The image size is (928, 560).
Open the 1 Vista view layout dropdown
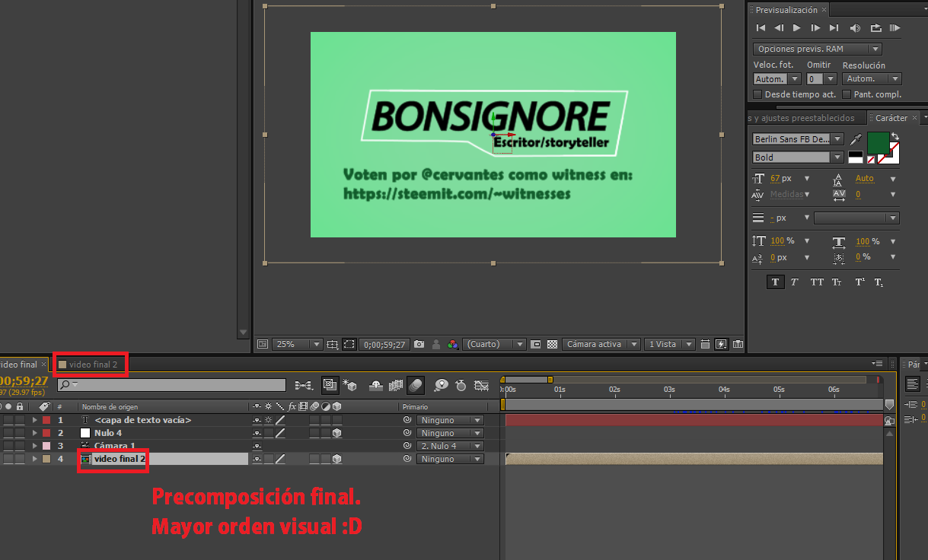point(670,344)
